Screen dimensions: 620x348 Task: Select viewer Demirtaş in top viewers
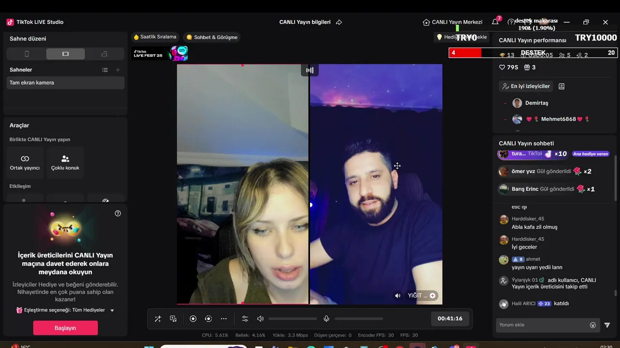coord(530,103)
